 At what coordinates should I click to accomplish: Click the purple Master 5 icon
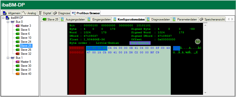coord(18,62)
